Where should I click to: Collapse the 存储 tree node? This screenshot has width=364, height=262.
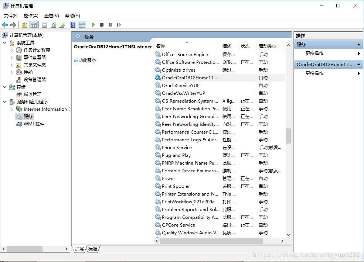pyautogui.click(x=5, y=87)
